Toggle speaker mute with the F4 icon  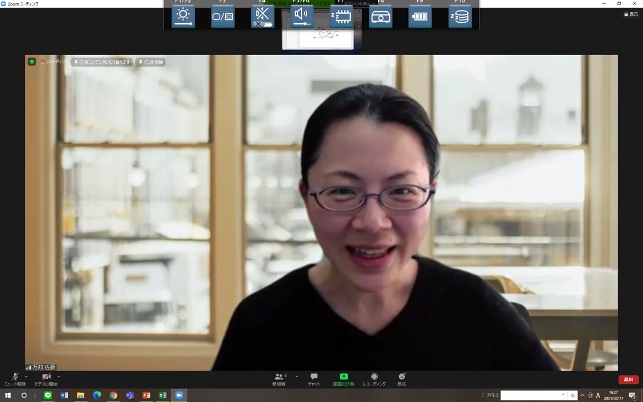(x=263, y=16)
